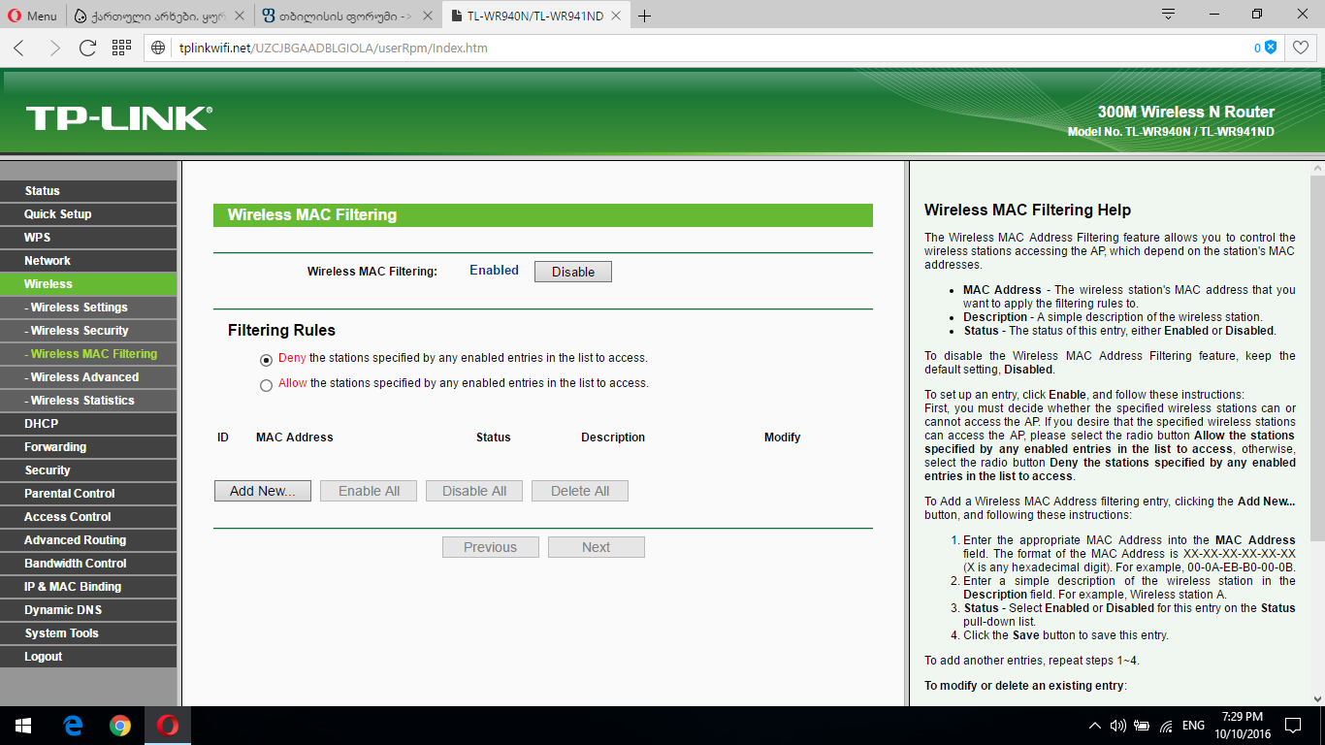Image resolution: width=1325 pixels, height=745 pixels.
Task: Select Allow the stations radio button
Action: pyautogui.click(x=267, y=384)
